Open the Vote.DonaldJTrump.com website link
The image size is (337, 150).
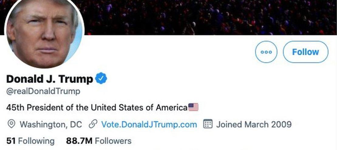click(x=149, y=124)
